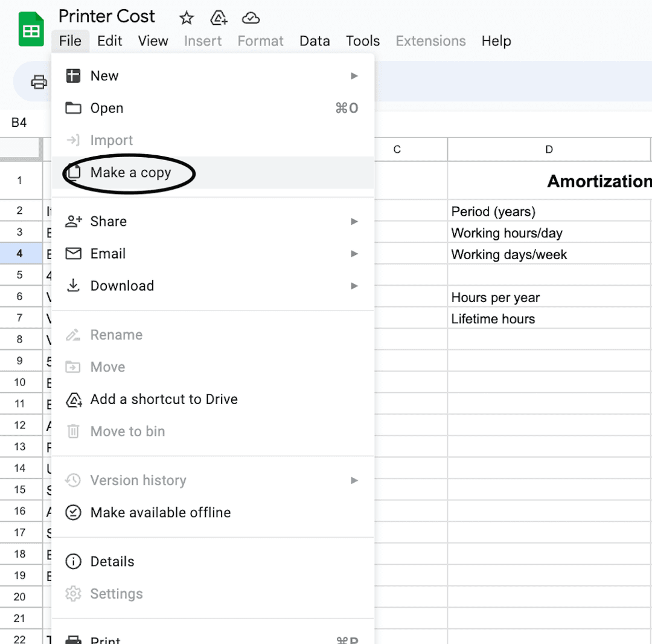Click the Settings menu entry

(x=213, y=594)
